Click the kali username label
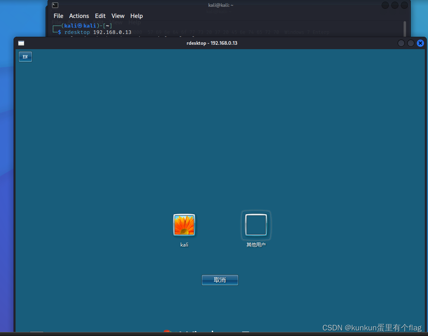 coord(184,245)
